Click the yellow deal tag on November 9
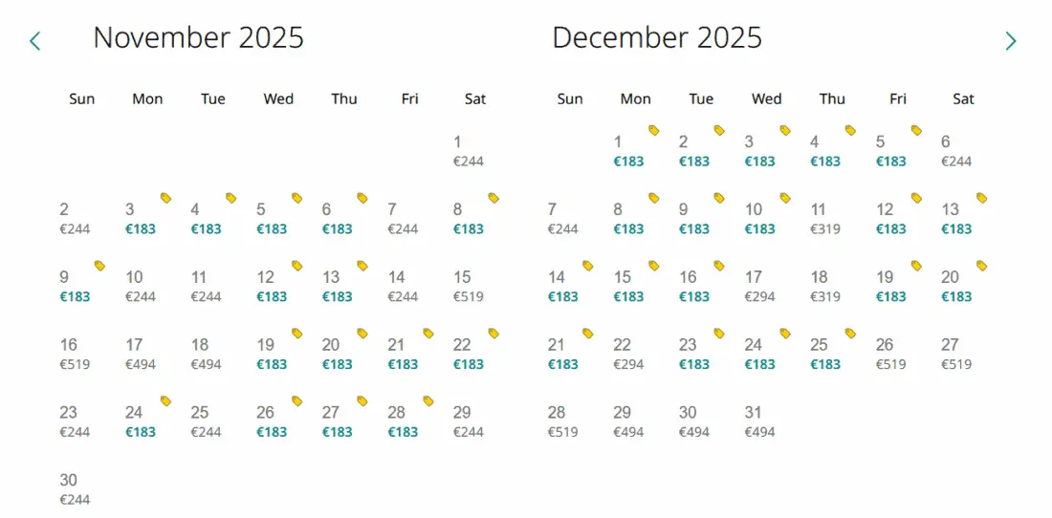The width and height of the screenshot is (1052, 518). pos(99,266)
